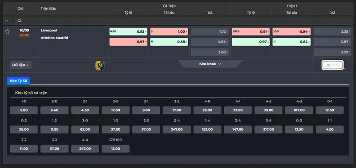356x168 pixels.
Task: Click the C1 league icon
Action: pyautogui.click(x=13, y=20)
